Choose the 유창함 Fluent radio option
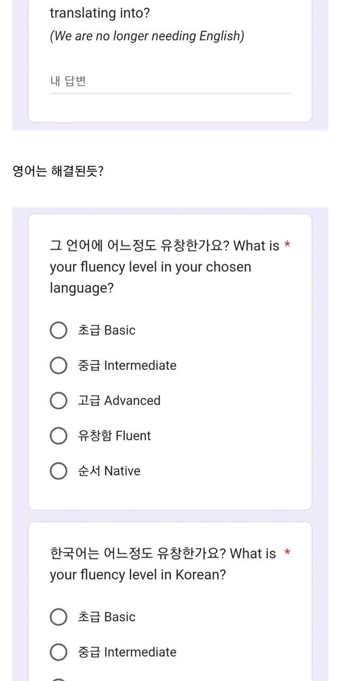 [58, 436]
